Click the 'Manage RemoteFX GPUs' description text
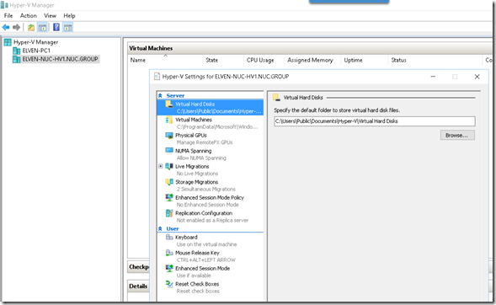This screenshot has height=305, width=496. pyautogui.click(x=205, y=142)
